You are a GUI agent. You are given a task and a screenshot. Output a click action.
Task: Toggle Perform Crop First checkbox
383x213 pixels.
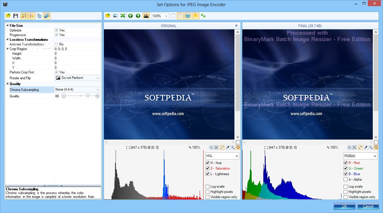56,72
